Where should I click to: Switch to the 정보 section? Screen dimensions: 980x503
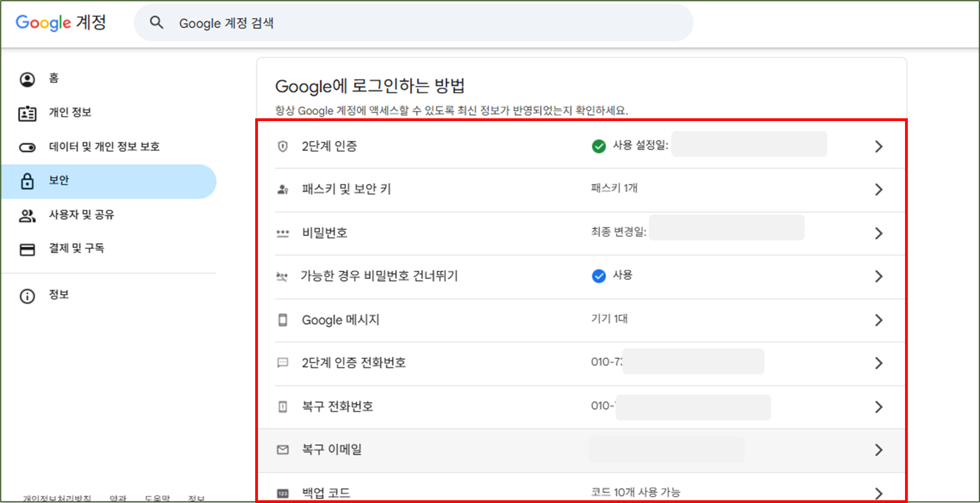59,296
